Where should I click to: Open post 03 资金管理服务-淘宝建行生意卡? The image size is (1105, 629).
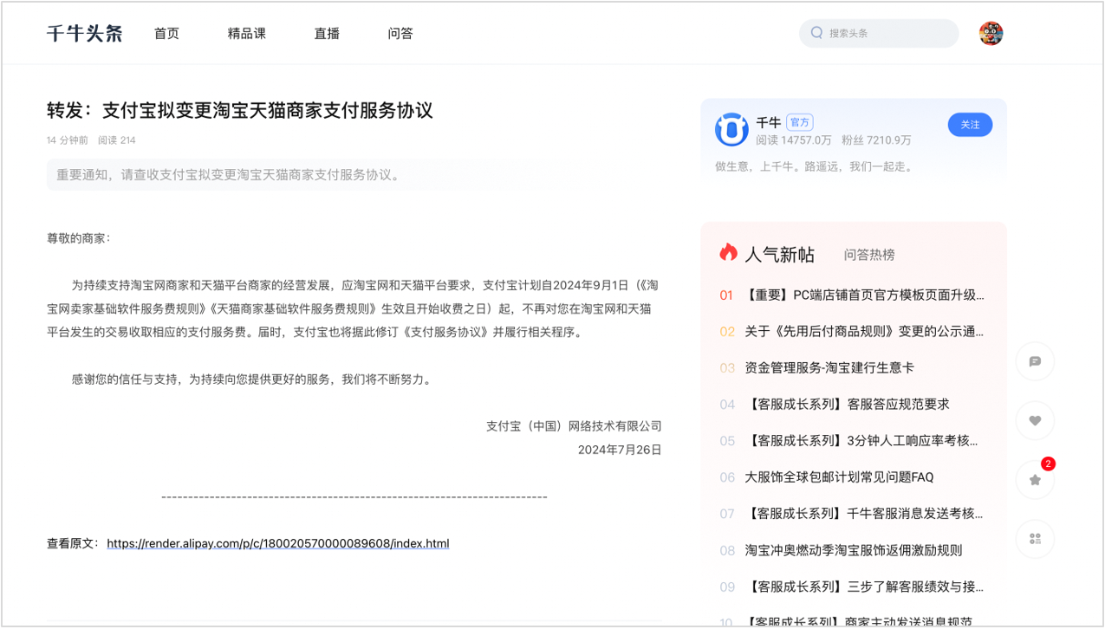(x=829, y=368)
